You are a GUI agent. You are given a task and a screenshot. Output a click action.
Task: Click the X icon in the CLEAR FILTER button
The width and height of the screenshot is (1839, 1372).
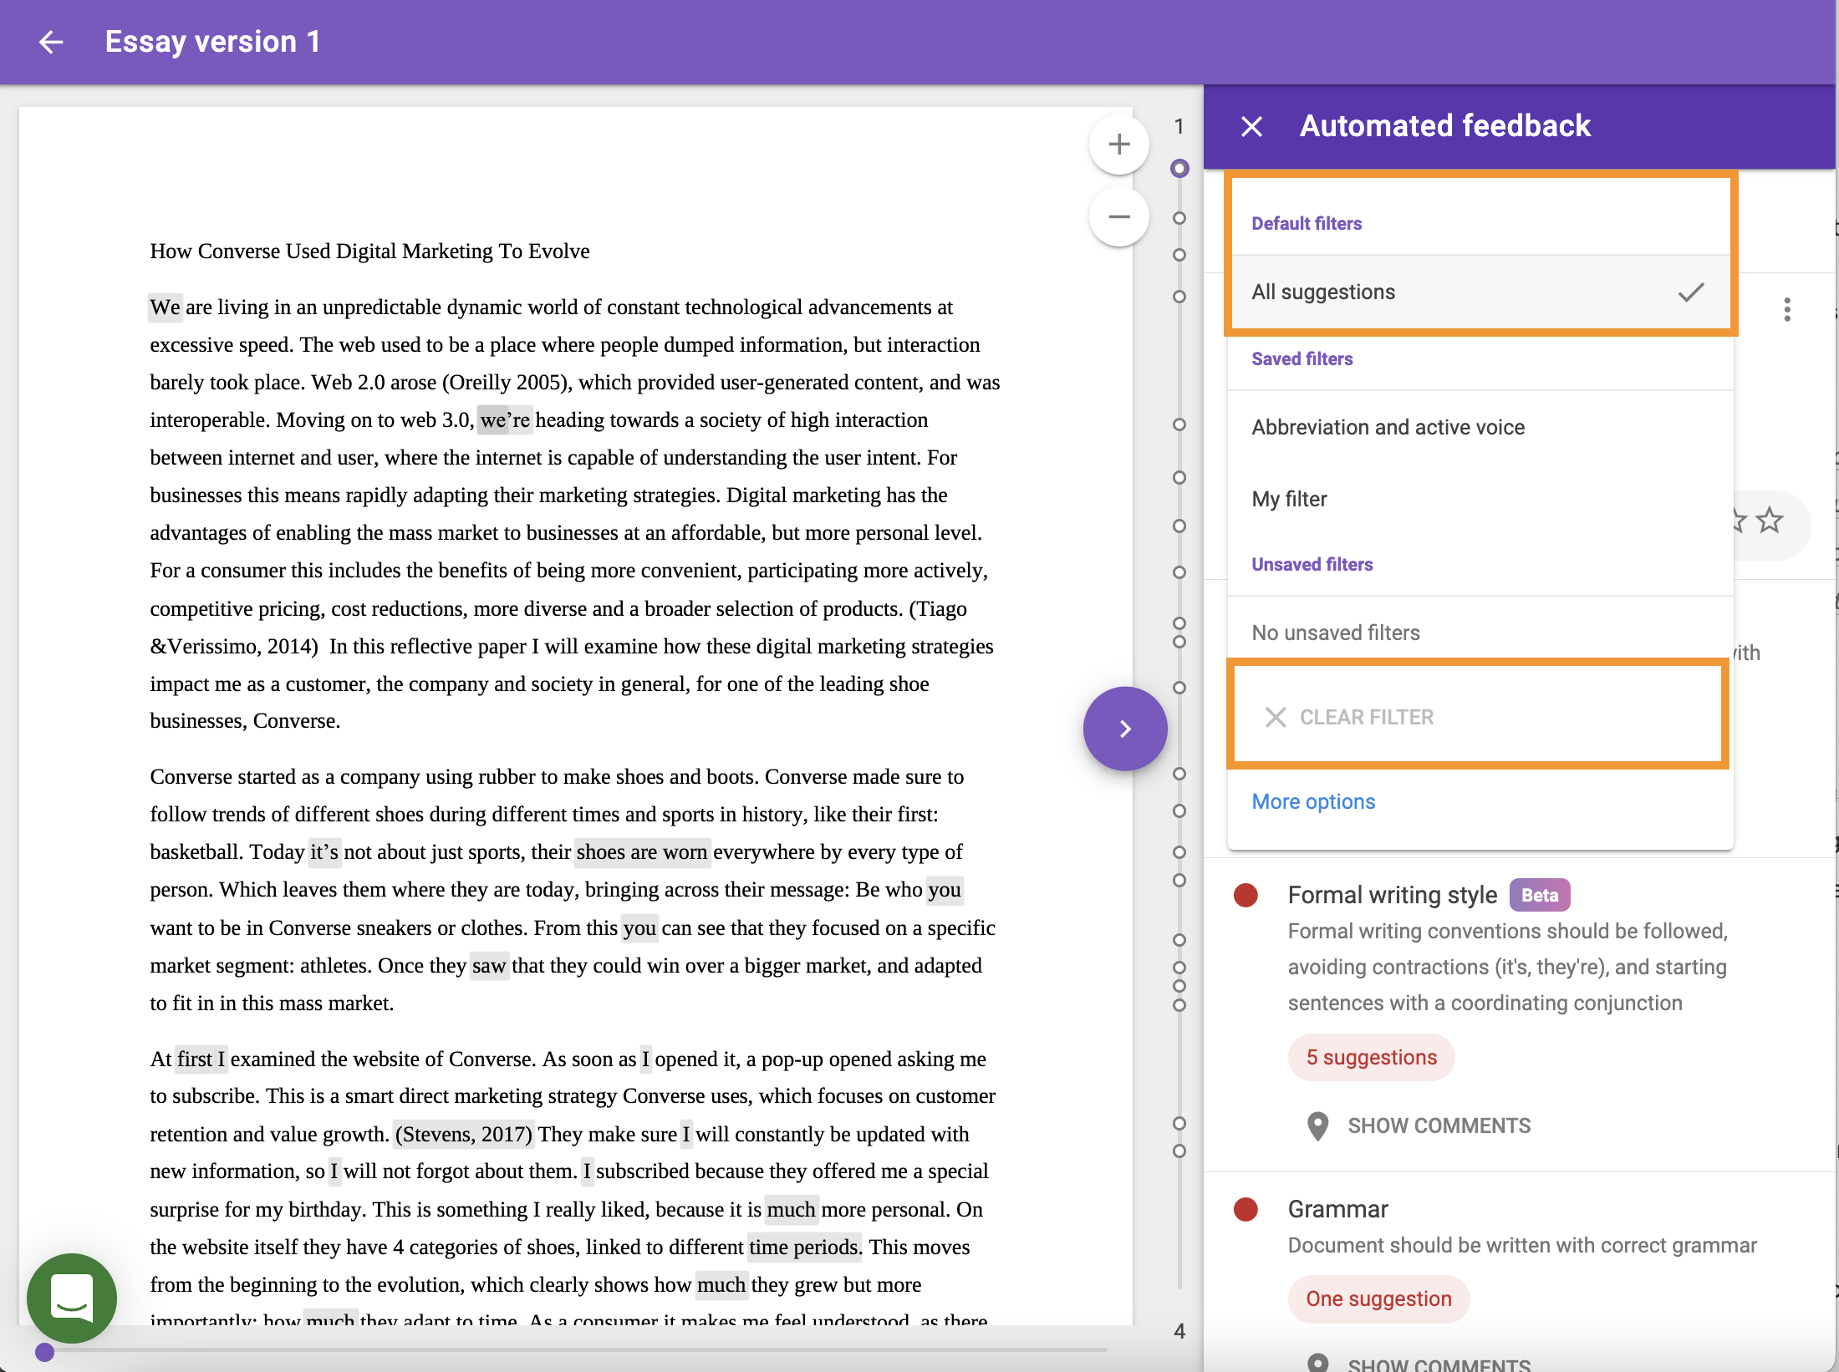pyautogui.click(x=1275, y=717)
